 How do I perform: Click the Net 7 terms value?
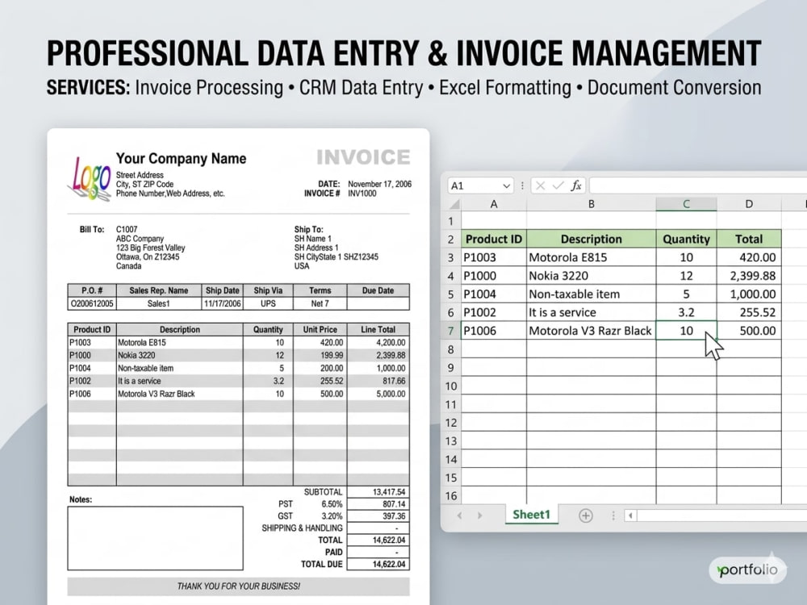[x=320, y=303]
